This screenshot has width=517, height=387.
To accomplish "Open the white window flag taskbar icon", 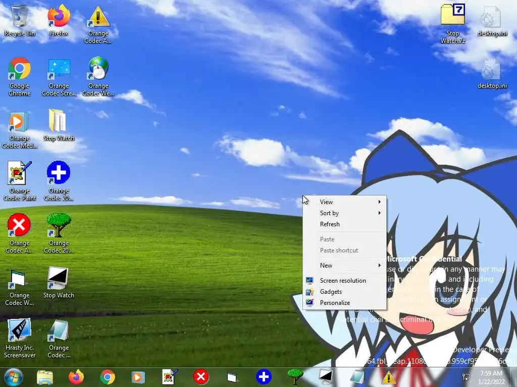I will [x=232, y=377].
